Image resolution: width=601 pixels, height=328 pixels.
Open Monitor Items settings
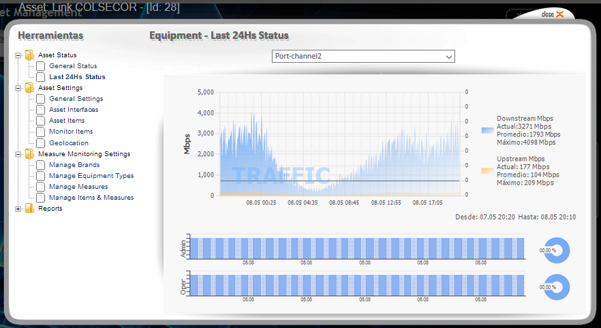71,132
